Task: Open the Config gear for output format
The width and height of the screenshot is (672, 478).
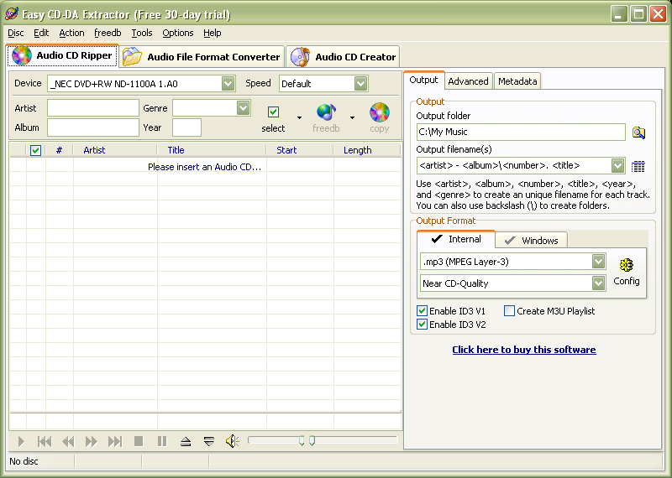Action: (x=626, y=266)
